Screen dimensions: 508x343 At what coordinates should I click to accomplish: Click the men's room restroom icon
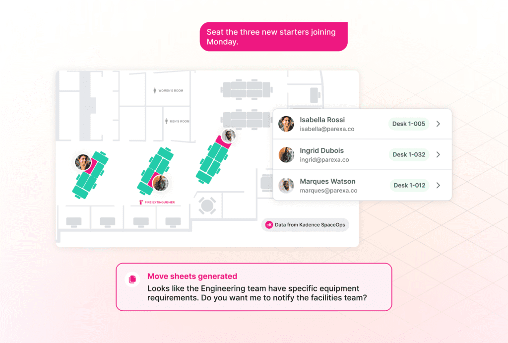[x=167, y=121]
